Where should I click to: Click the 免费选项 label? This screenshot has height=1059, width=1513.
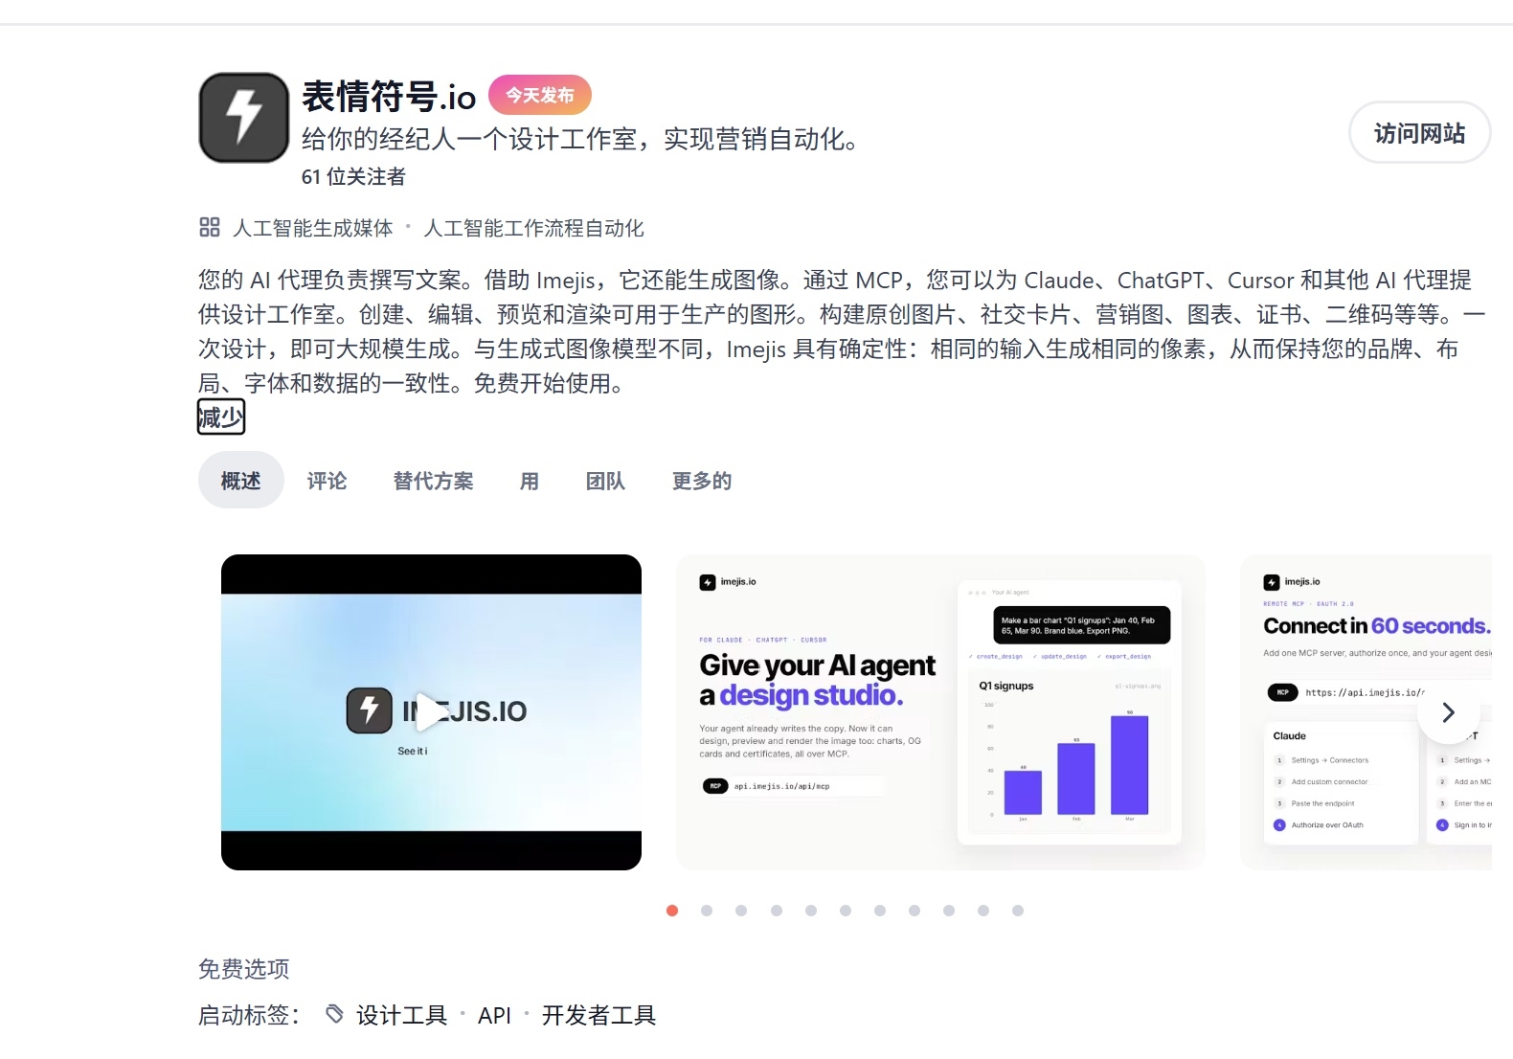click(244, 969)
